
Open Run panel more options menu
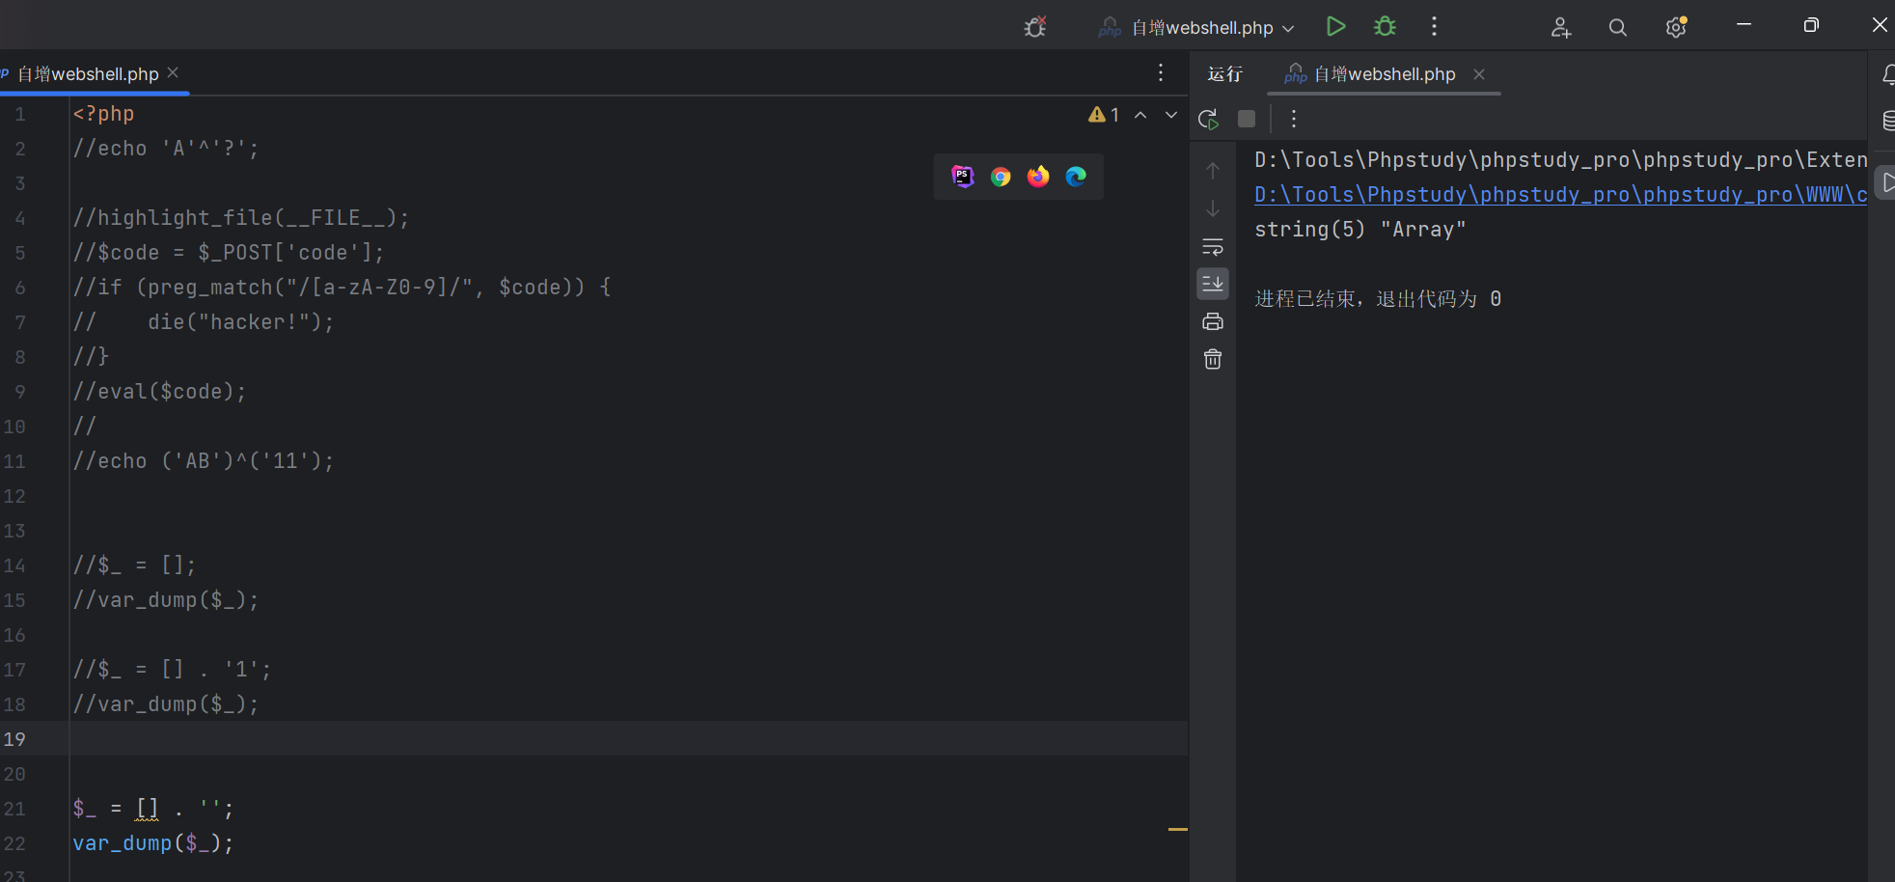[x=1294, y=119]
